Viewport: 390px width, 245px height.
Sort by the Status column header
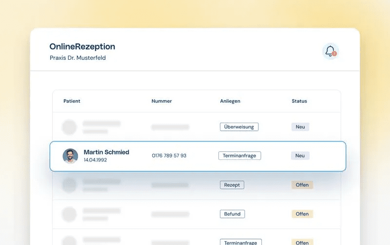(x=299, y=101)
